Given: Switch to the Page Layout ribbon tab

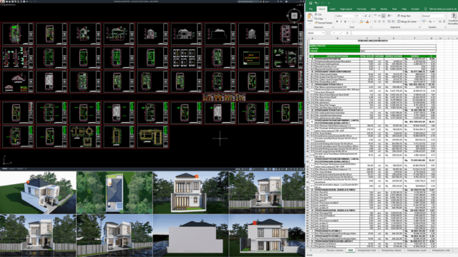Looking at the screenshot, I should [346, 9].
